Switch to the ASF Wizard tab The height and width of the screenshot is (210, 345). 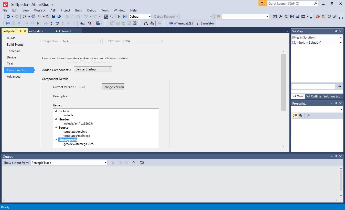coord(63,31)
